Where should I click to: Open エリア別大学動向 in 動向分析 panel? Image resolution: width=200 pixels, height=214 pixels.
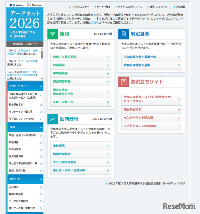(x=81, y=162)
